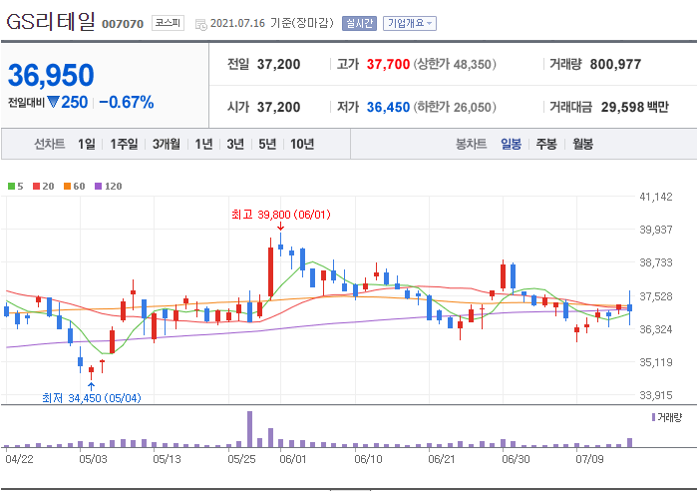Click the green 5-day moving average swatch
697x491 pixels.
[x=11, y=186]
